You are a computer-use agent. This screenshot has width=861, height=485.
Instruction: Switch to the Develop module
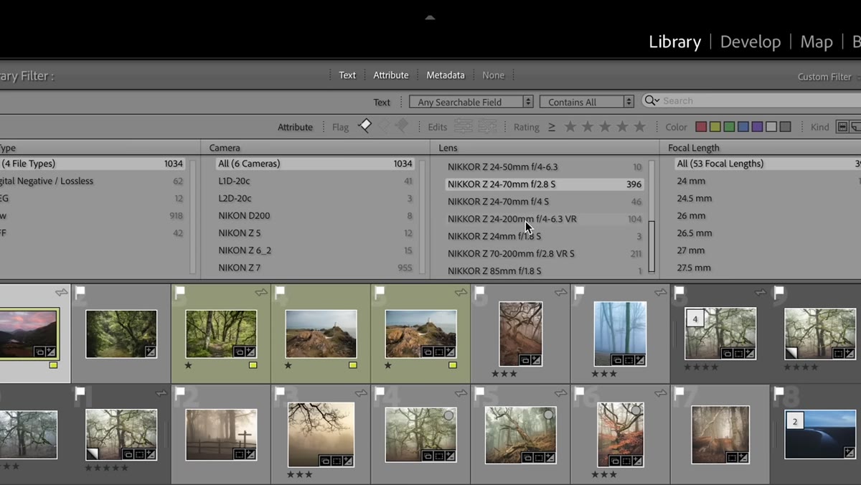point(751,42)
